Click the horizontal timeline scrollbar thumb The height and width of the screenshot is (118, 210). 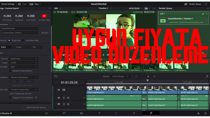[143, 110]
